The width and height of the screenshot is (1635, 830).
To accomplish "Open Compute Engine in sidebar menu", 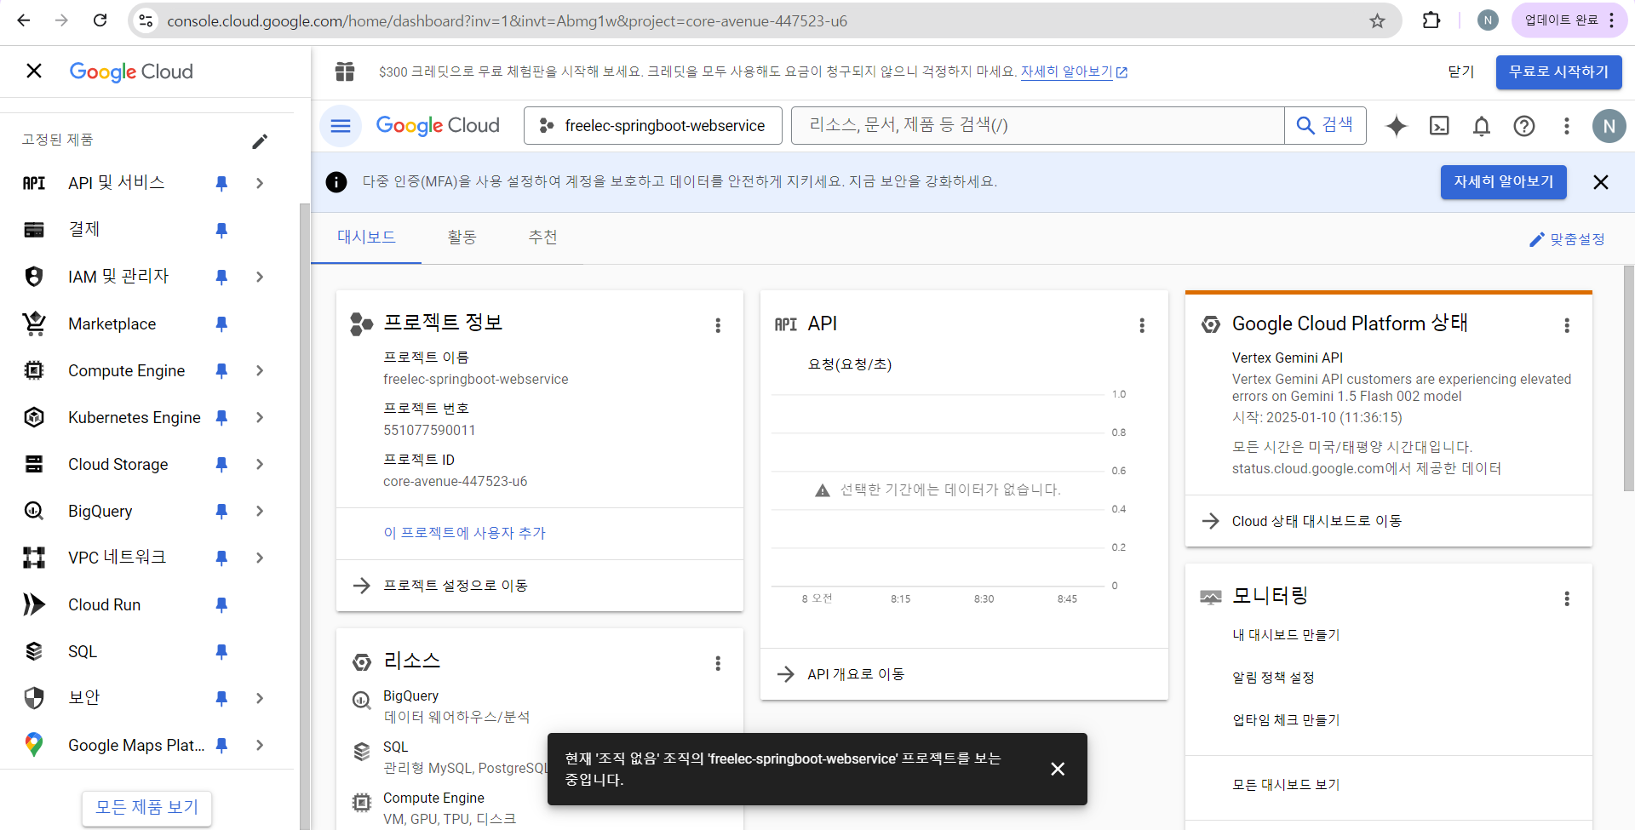I will pyautogui.click(x=126, y=370).
